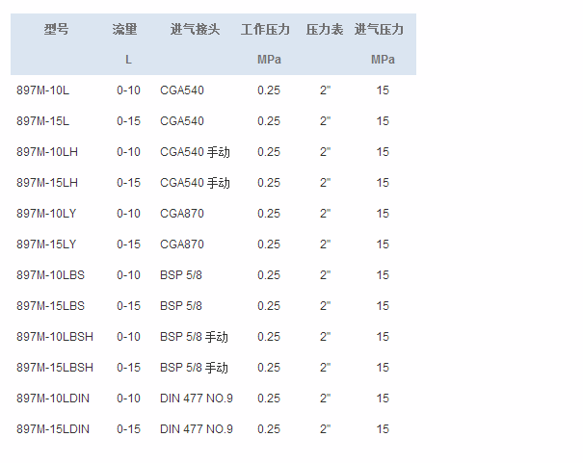Image resolution: width=583 pixels, height=463 pixels.
Task: Pick the 897M-15LBSH model entry
Action: [x=55, y=368]
